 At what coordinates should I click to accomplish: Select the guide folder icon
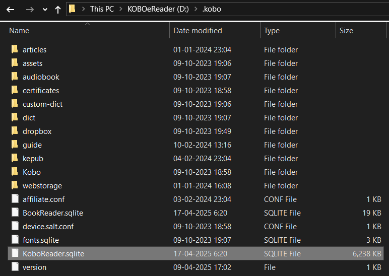15,145
